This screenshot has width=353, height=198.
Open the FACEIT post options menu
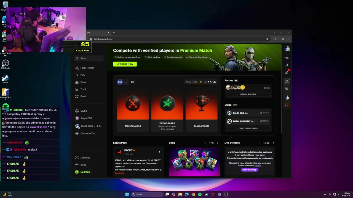coord(159,152)
